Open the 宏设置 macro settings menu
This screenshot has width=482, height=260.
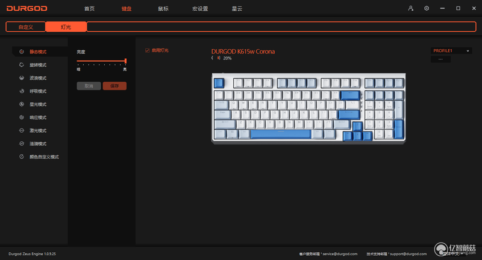(200, 8)
